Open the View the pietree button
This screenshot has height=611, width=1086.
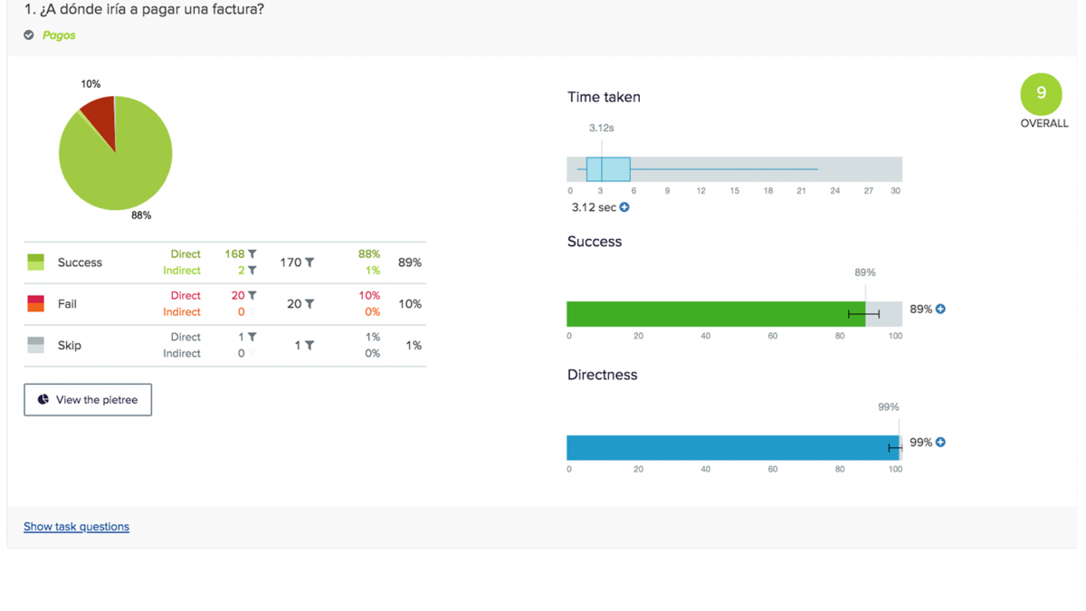(x=88, y=400)
